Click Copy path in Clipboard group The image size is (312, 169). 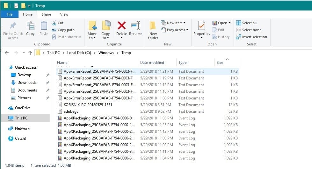tap(63, 30)
